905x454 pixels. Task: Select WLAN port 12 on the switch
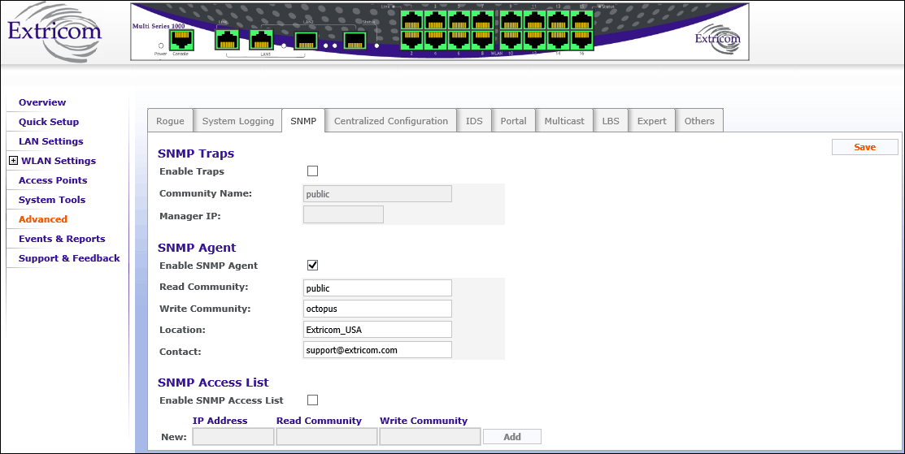[x=534, y=40]
